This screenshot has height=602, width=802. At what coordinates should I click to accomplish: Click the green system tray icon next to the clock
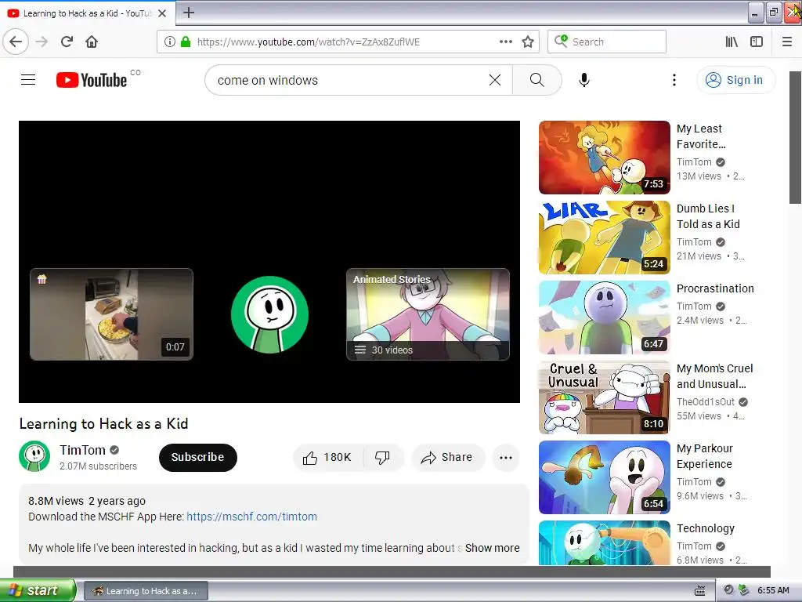(x=744, y=590)
